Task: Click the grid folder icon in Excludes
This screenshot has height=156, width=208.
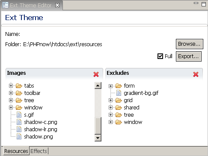Action: [119, 100]
